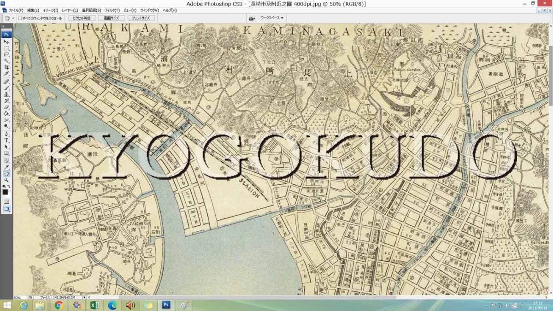Select the Move tool

click(6, 41)
